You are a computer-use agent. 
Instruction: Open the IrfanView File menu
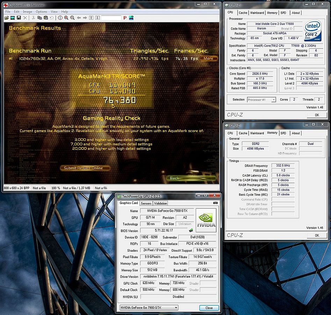8,12
